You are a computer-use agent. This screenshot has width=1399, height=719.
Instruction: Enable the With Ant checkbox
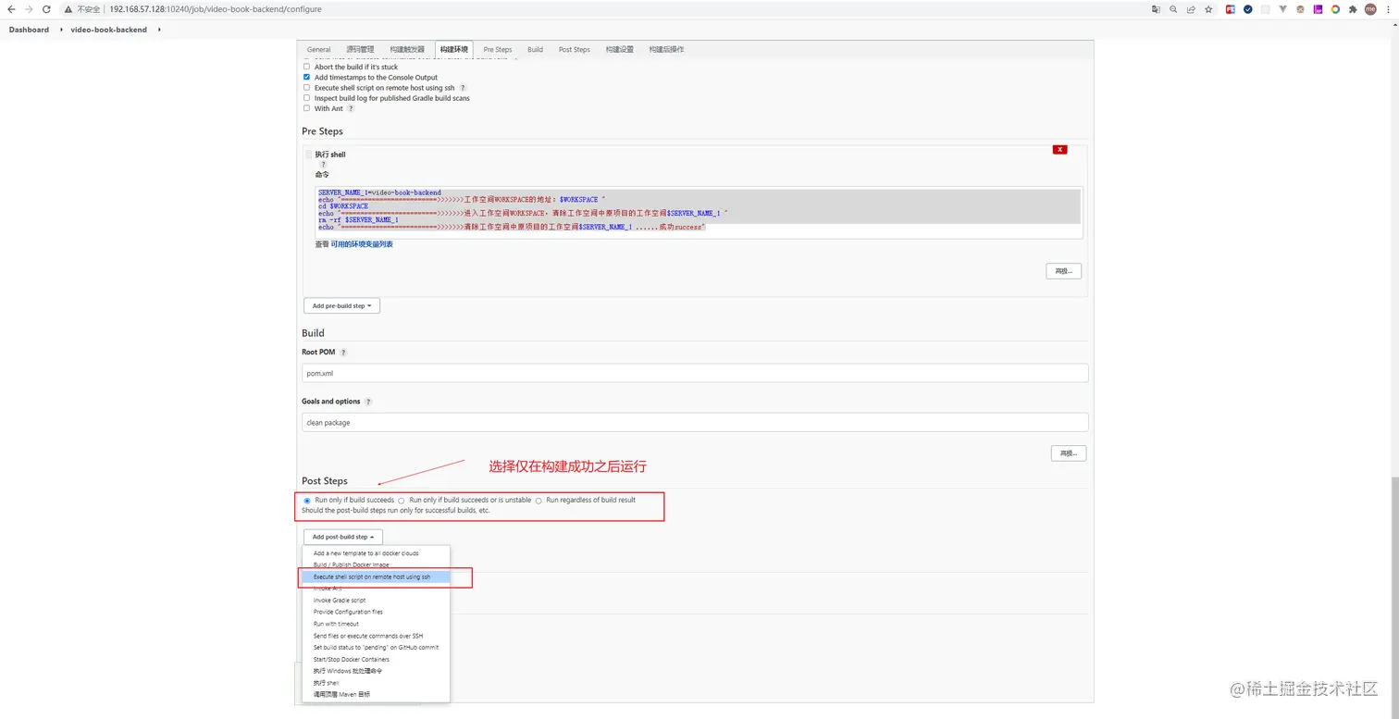pos(307,108)
